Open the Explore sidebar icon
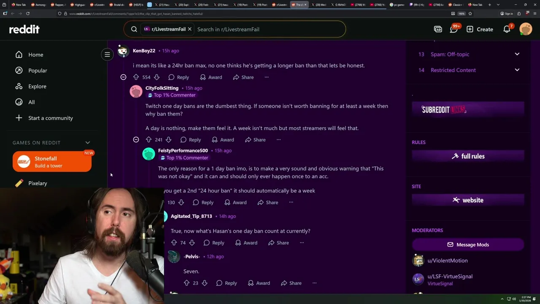This screenshot has width=540, height=304. click(x=19, y=86)
